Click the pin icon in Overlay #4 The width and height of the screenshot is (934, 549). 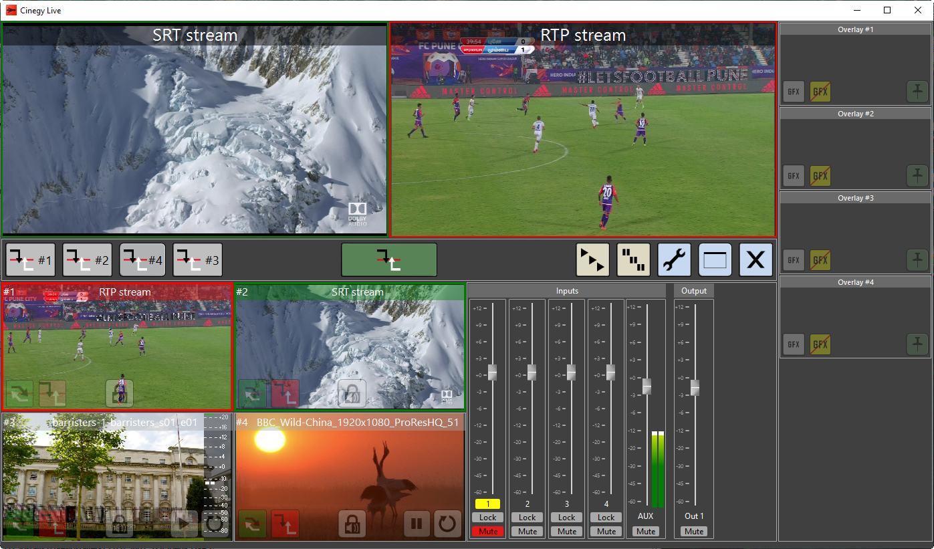tap(917, 344)
